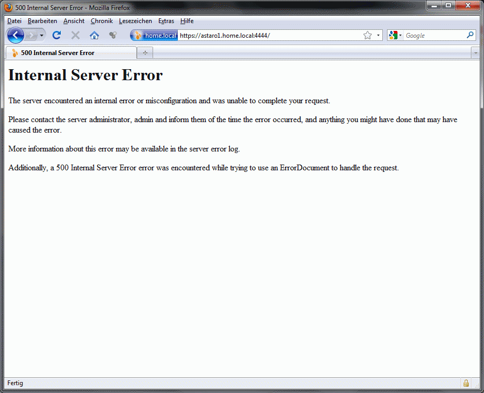Open the URL history dropdown arrow
Viewport: 484px width, 393px height.
pos(379,35)
